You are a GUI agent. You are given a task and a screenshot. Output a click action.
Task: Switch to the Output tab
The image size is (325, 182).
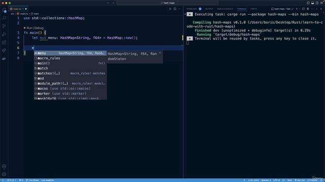(209, 9)
